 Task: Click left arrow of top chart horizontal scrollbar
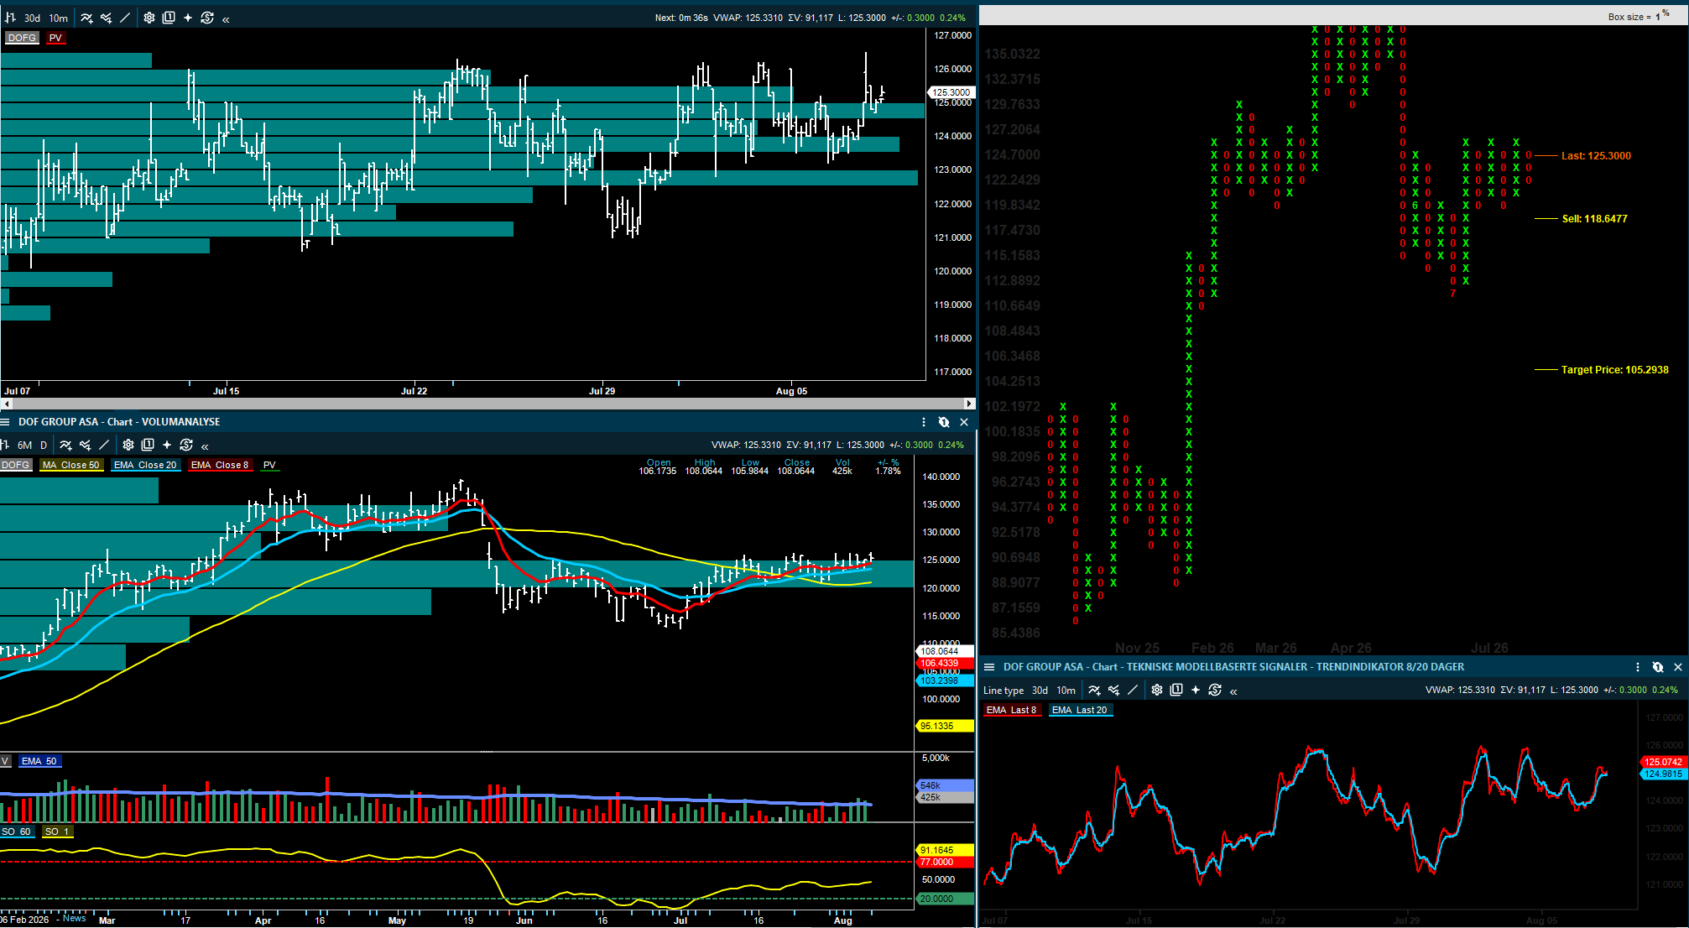coord(6,404)
